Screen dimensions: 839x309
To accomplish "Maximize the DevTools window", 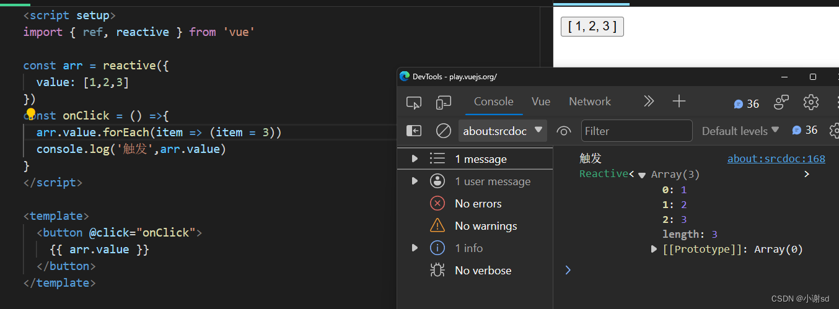I will [x=813, y=77].
